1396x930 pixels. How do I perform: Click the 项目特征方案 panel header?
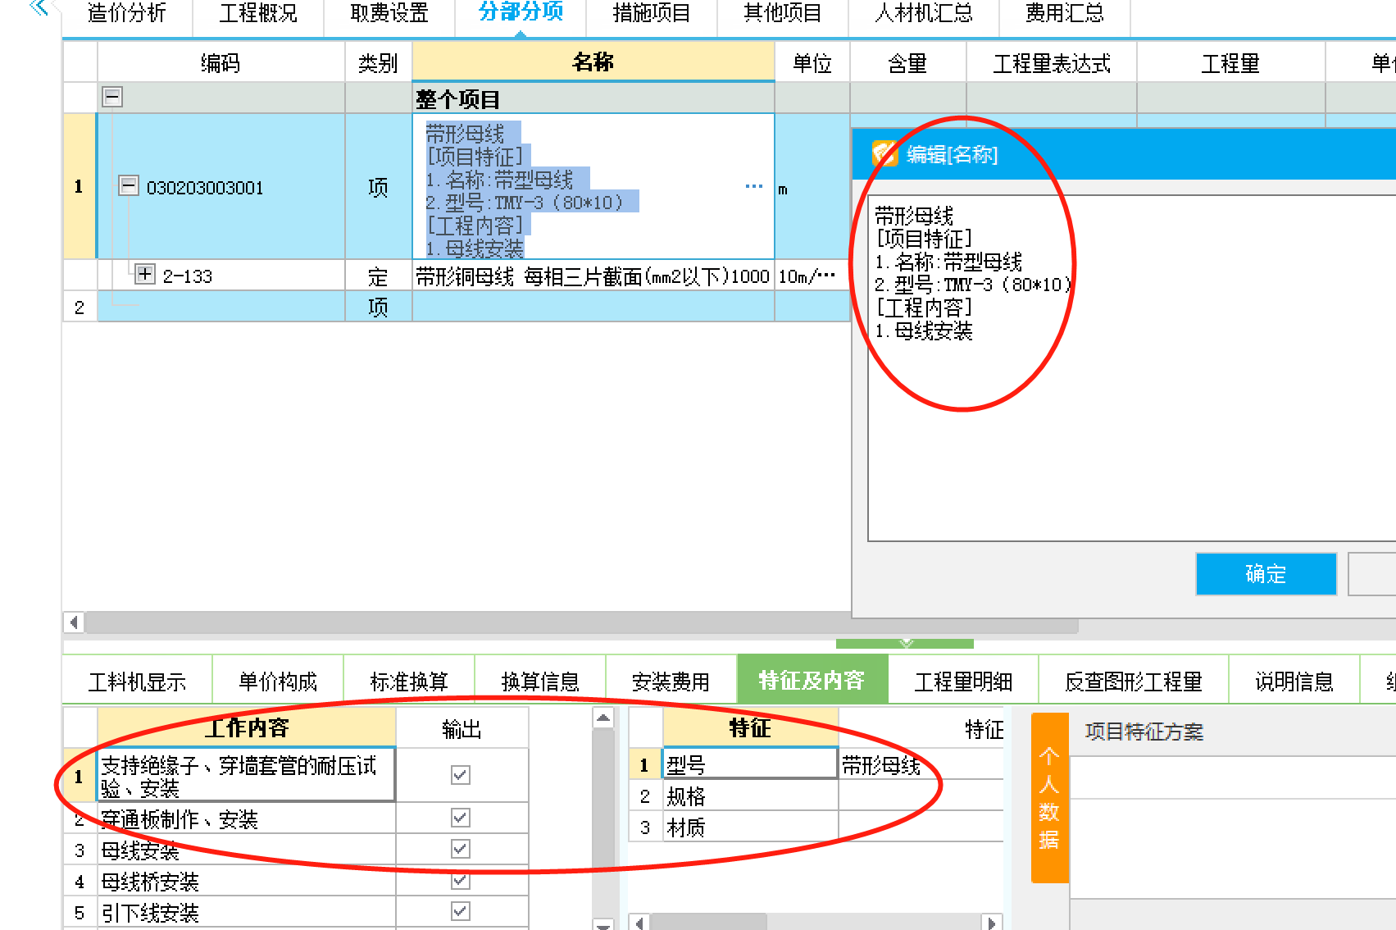[1144, 731]
